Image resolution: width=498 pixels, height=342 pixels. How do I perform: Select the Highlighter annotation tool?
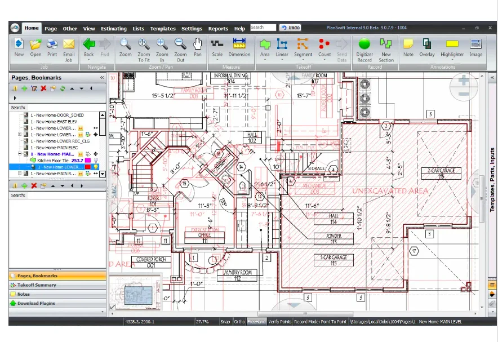[452, 47]
